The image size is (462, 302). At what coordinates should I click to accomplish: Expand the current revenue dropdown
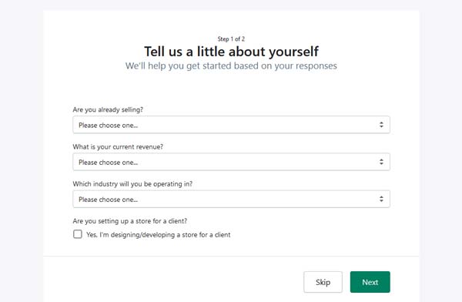[231, 162]
